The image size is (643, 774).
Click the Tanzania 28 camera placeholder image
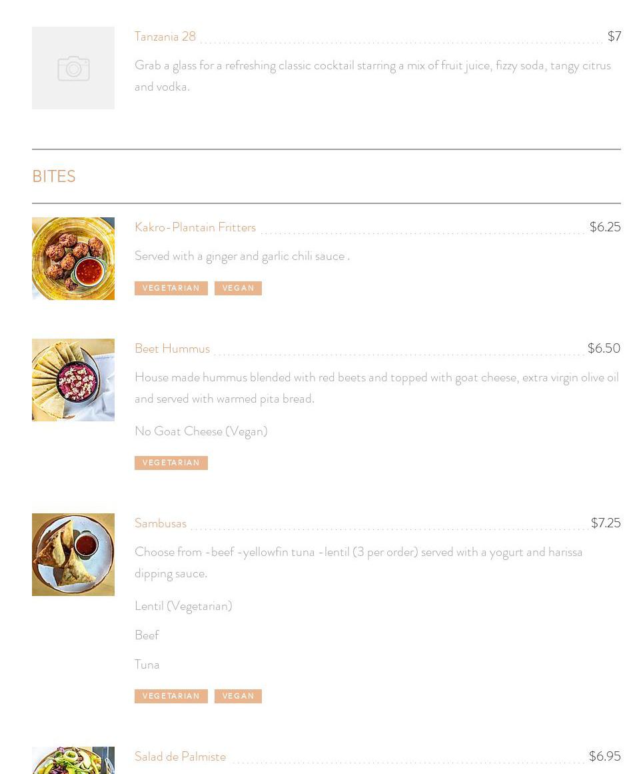coord(73,68)
